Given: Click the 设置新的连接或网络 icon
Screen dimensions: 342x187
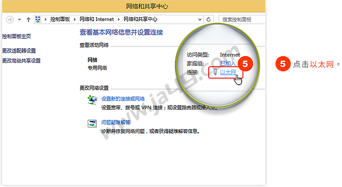Looking at the screenshot, I should 92,101.
